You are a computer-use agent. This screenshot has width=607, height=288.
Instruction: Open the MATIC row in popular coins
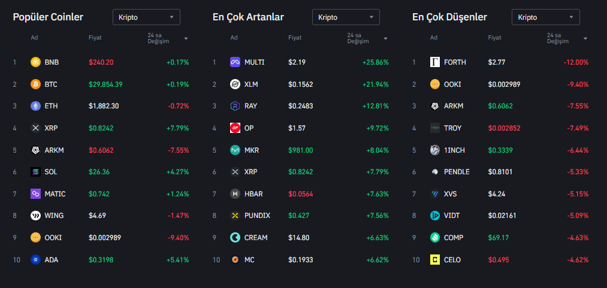point(55,194)
